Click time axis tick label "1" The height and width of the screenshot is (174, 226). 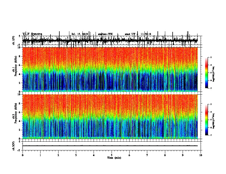pos(40,155)
